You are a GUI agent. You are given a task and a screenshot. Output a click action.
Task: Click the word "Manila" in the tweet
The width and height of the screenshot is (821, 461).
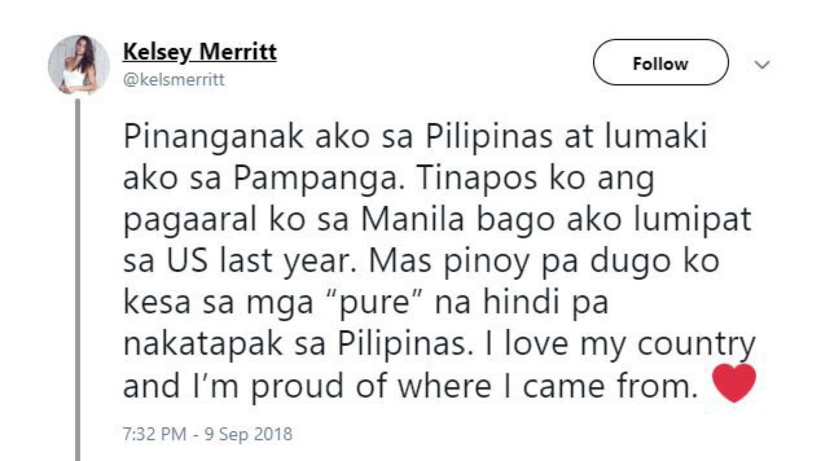coord(403,221)
